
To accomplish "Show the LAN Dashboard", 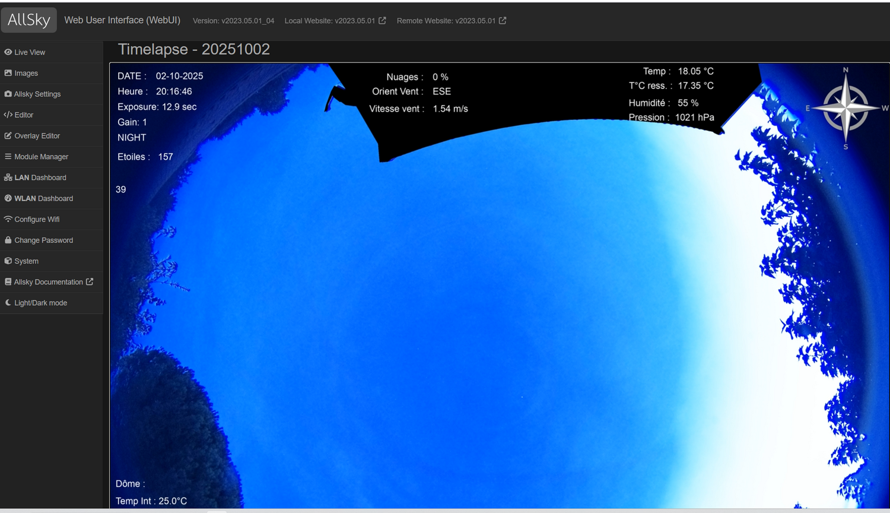I will tap(52, 178).
